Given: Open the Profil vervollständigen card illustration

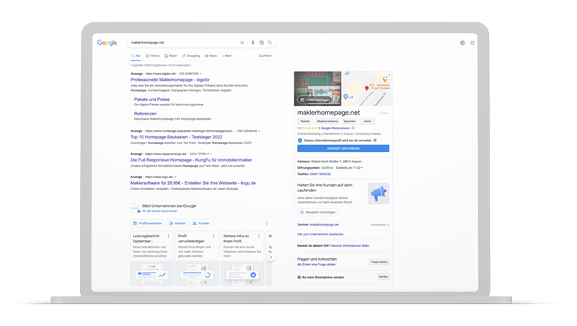Looking at the screenshot, I should click(x=197, y=273).
